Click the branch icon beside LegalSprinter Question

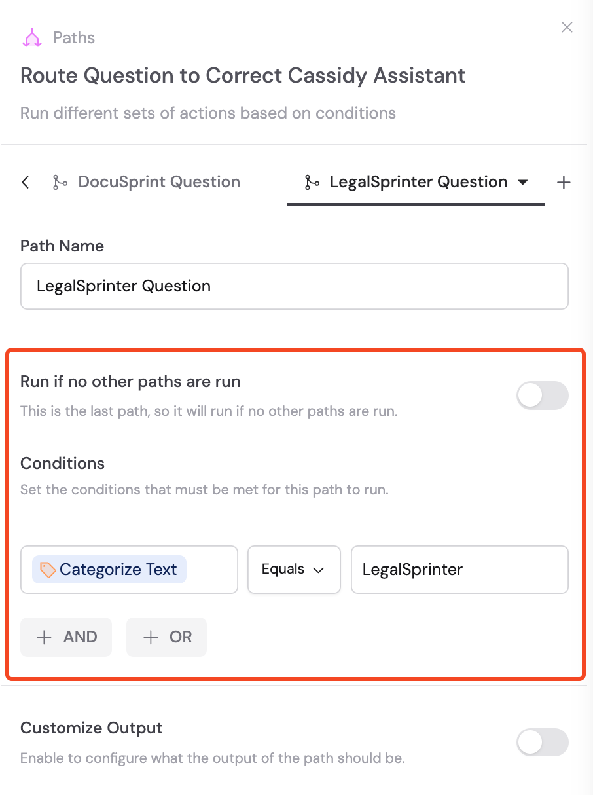[x=312, y=182]
